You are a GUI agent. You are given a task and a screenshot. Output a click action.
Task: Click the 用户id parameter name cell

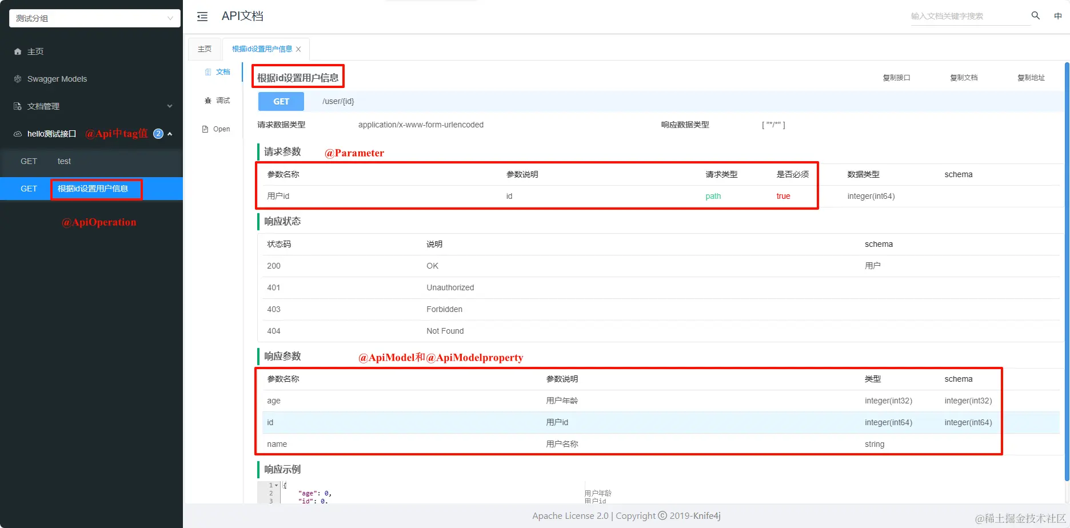point(278,196)
